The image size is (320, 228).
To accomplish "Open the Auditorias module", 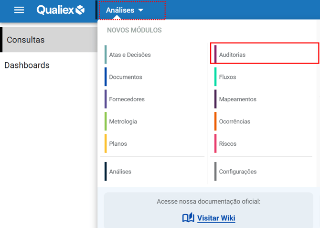I will coord(232,54).
